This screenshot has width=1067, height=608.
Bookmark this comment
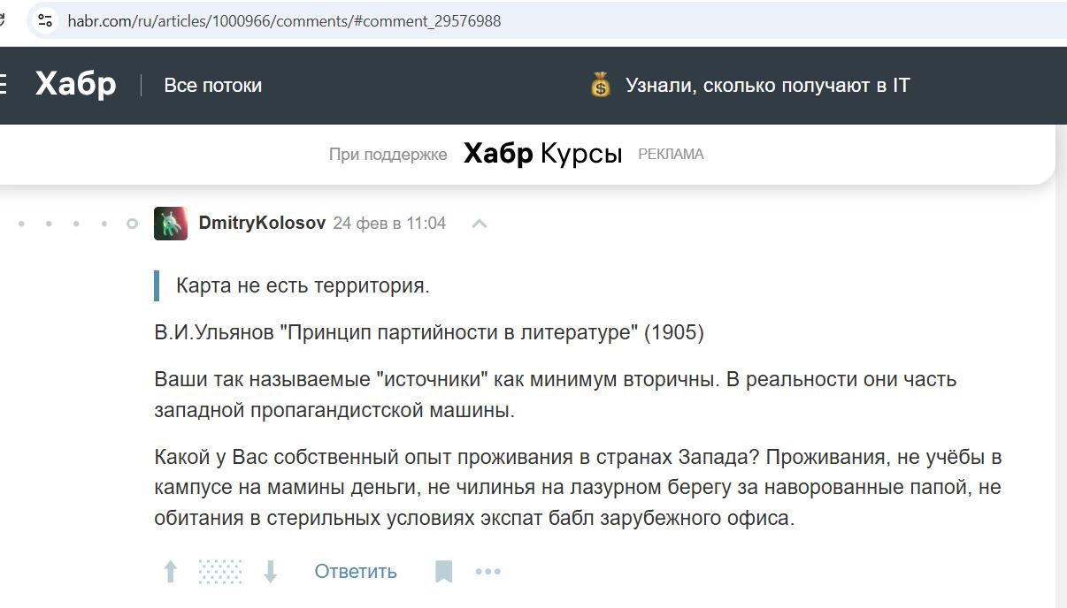tap(443, 572)
